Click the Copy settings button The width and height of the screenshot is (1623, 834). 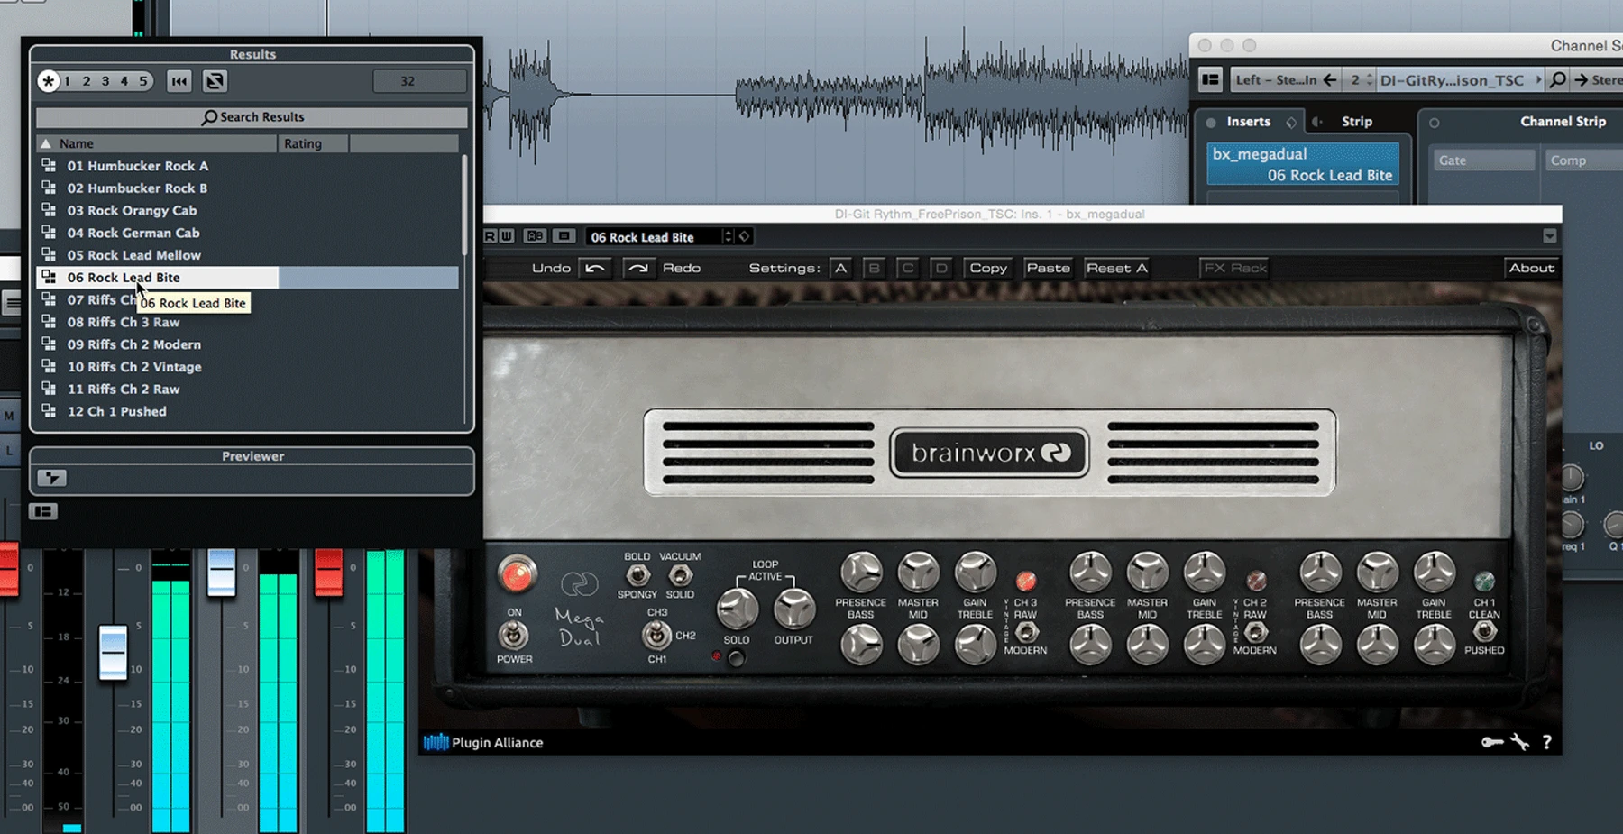pyautogui.click(x=987, y=268)
